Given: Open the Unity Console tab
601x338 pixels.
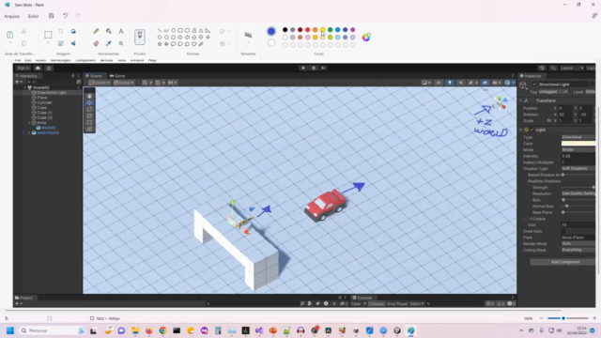Looking at the screenshot, I should coord(362,298).
